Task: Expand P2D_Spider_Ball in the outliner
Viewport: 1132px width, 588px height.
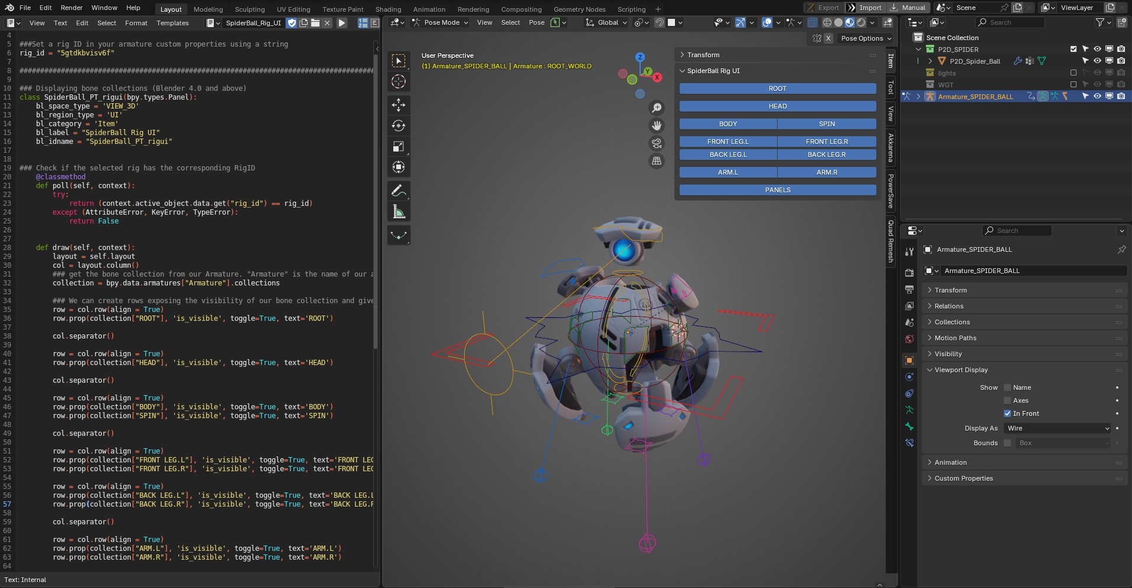Action: coord(930,61)
